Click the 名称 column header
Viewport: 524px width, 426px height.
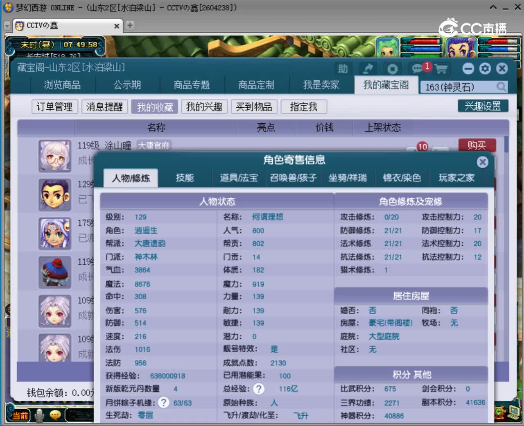click(x=156, y=127)
